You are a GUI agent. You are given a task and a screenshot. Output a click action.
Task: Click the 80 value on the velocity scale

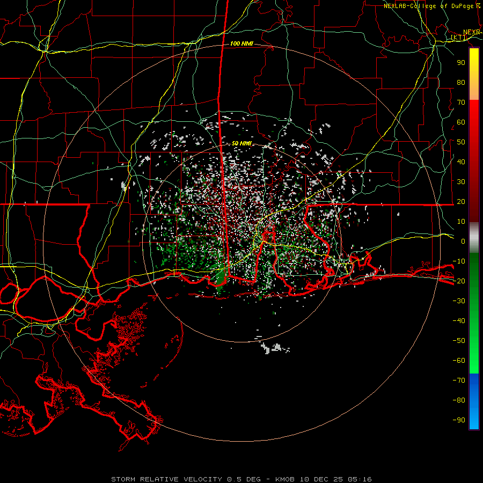coord(461,83)
